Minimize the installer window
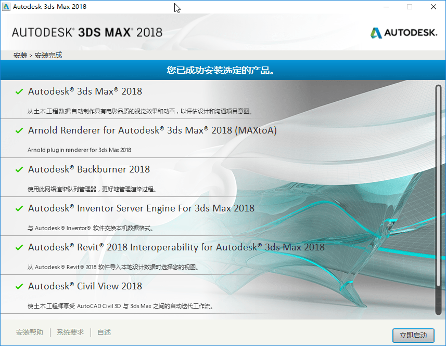Image resolution: width=446 pixels, height=346 pixels. tap(386, 7)
